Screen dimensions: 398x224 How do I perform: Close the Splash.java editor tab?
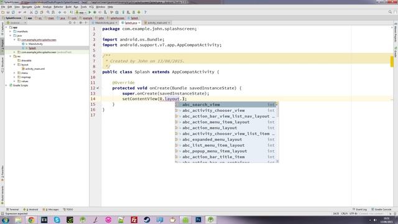139,23
